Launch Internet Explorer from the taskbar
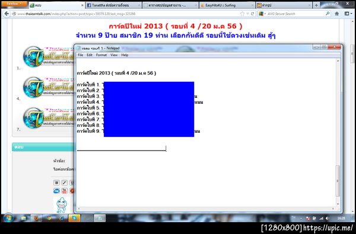 click(x=62, y=218)
